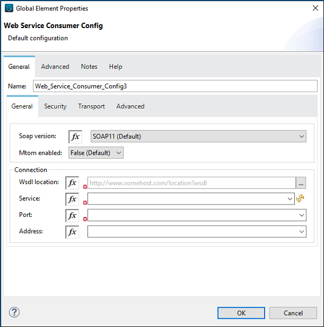Screen dimensions: 324x327
Task: Click the fx button beside Soap version
Action: [x=75, y=137]
